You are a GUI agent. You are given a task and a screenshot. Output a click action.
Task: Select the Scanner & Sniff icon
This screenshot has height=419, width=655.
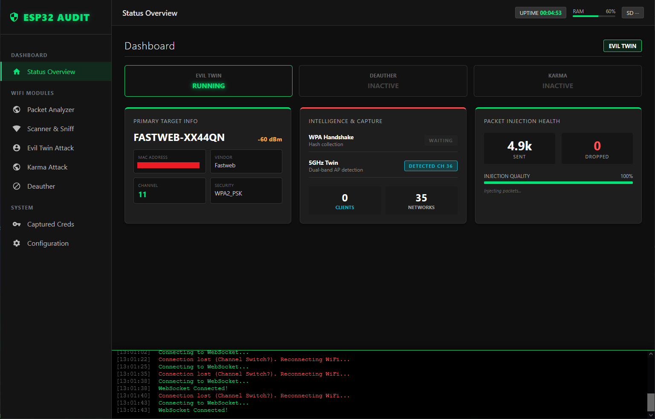pyautogui.click(x=16, y=129)
